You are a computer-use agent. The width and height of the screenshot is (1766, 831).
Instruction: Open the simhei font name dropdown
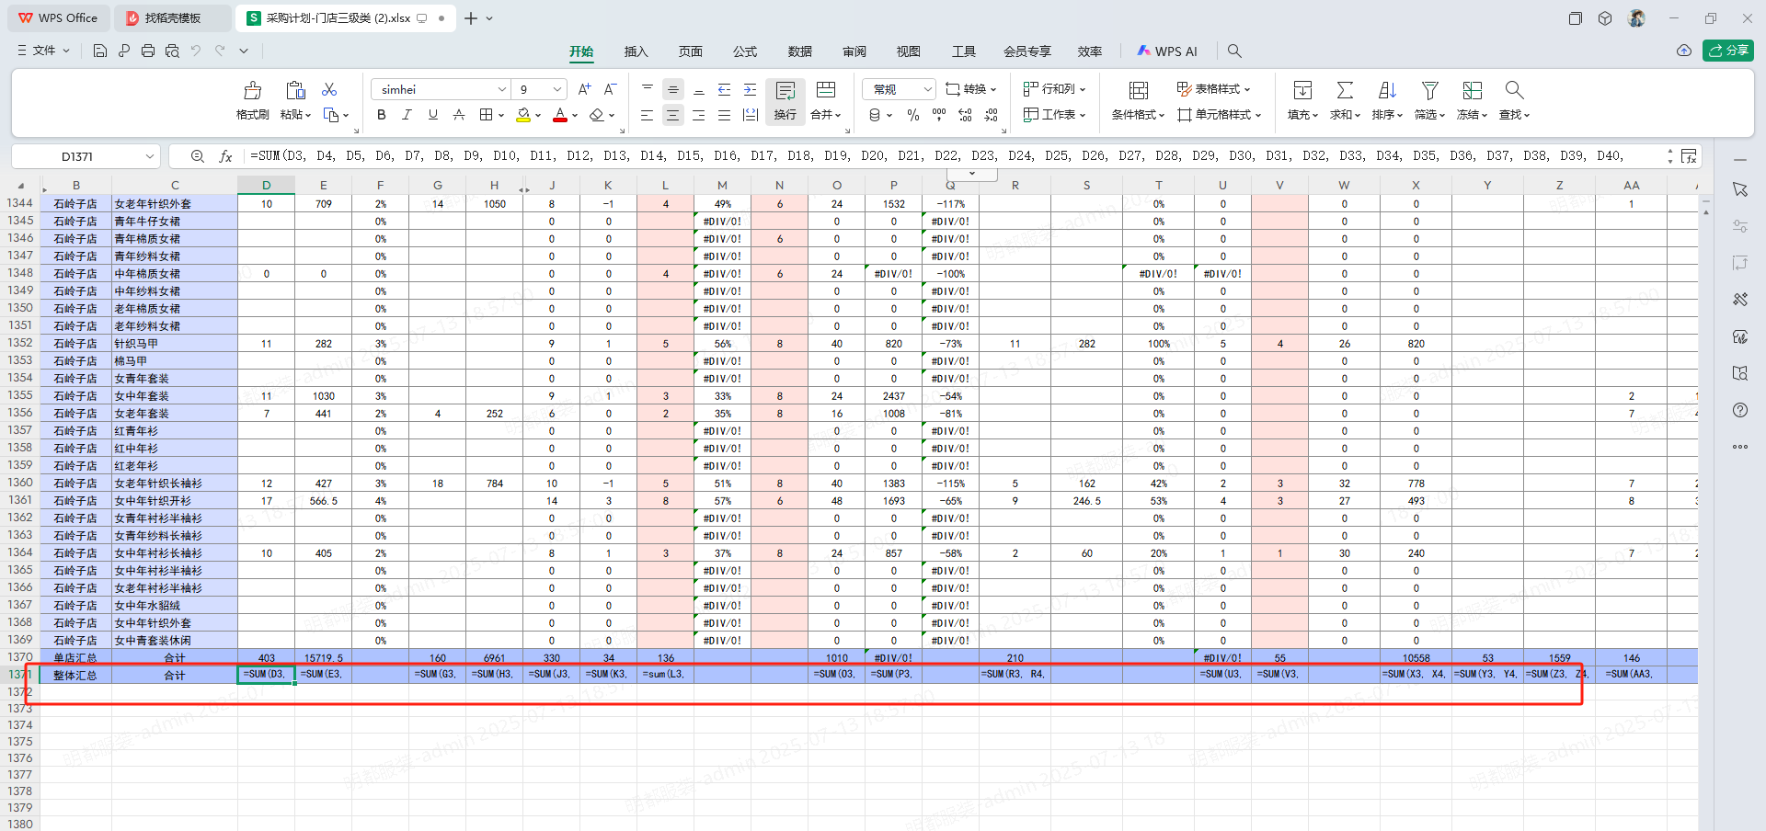(x=502, y=89)
